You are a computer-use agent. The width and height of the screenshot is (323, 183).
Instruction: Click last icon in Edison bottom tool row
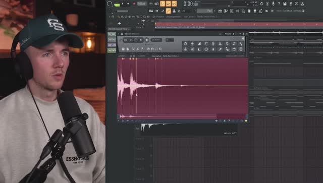click(241, 49)
